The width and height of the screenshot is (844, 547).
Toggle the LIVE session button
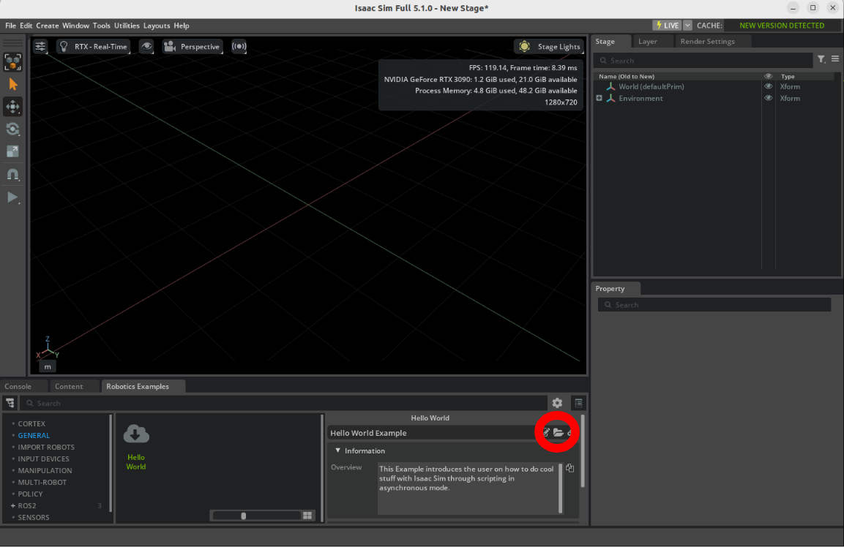tap(667, 26)
